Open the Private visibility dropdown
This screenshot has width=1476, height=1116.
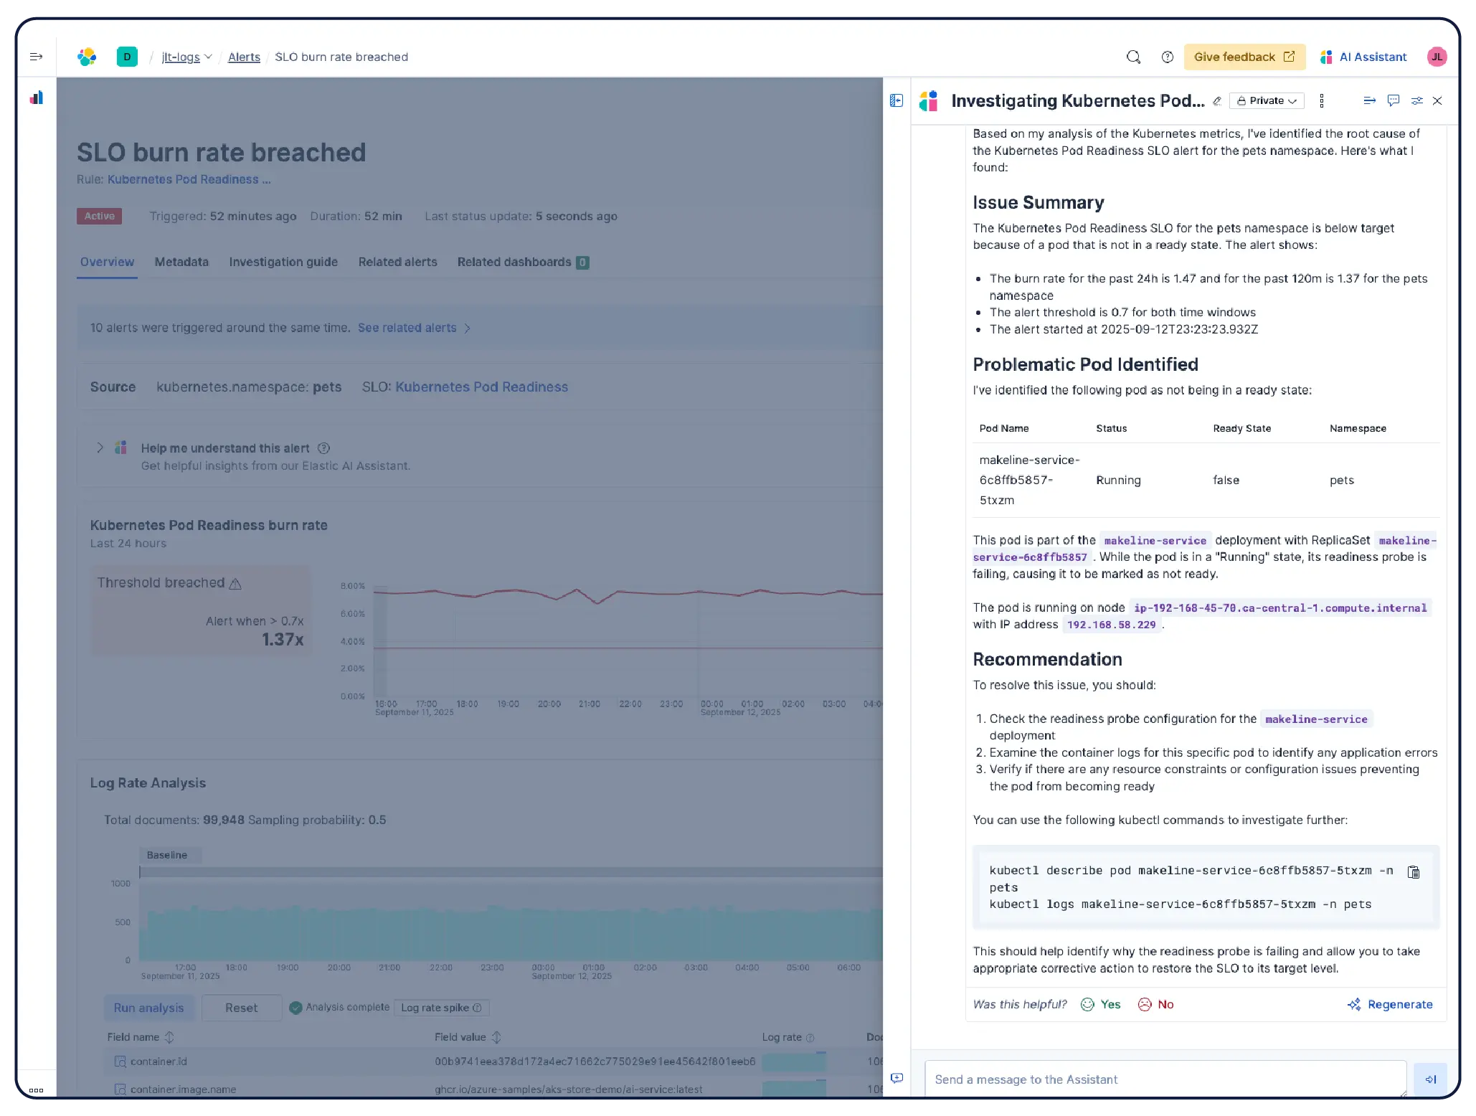(x=1267, y=100)
